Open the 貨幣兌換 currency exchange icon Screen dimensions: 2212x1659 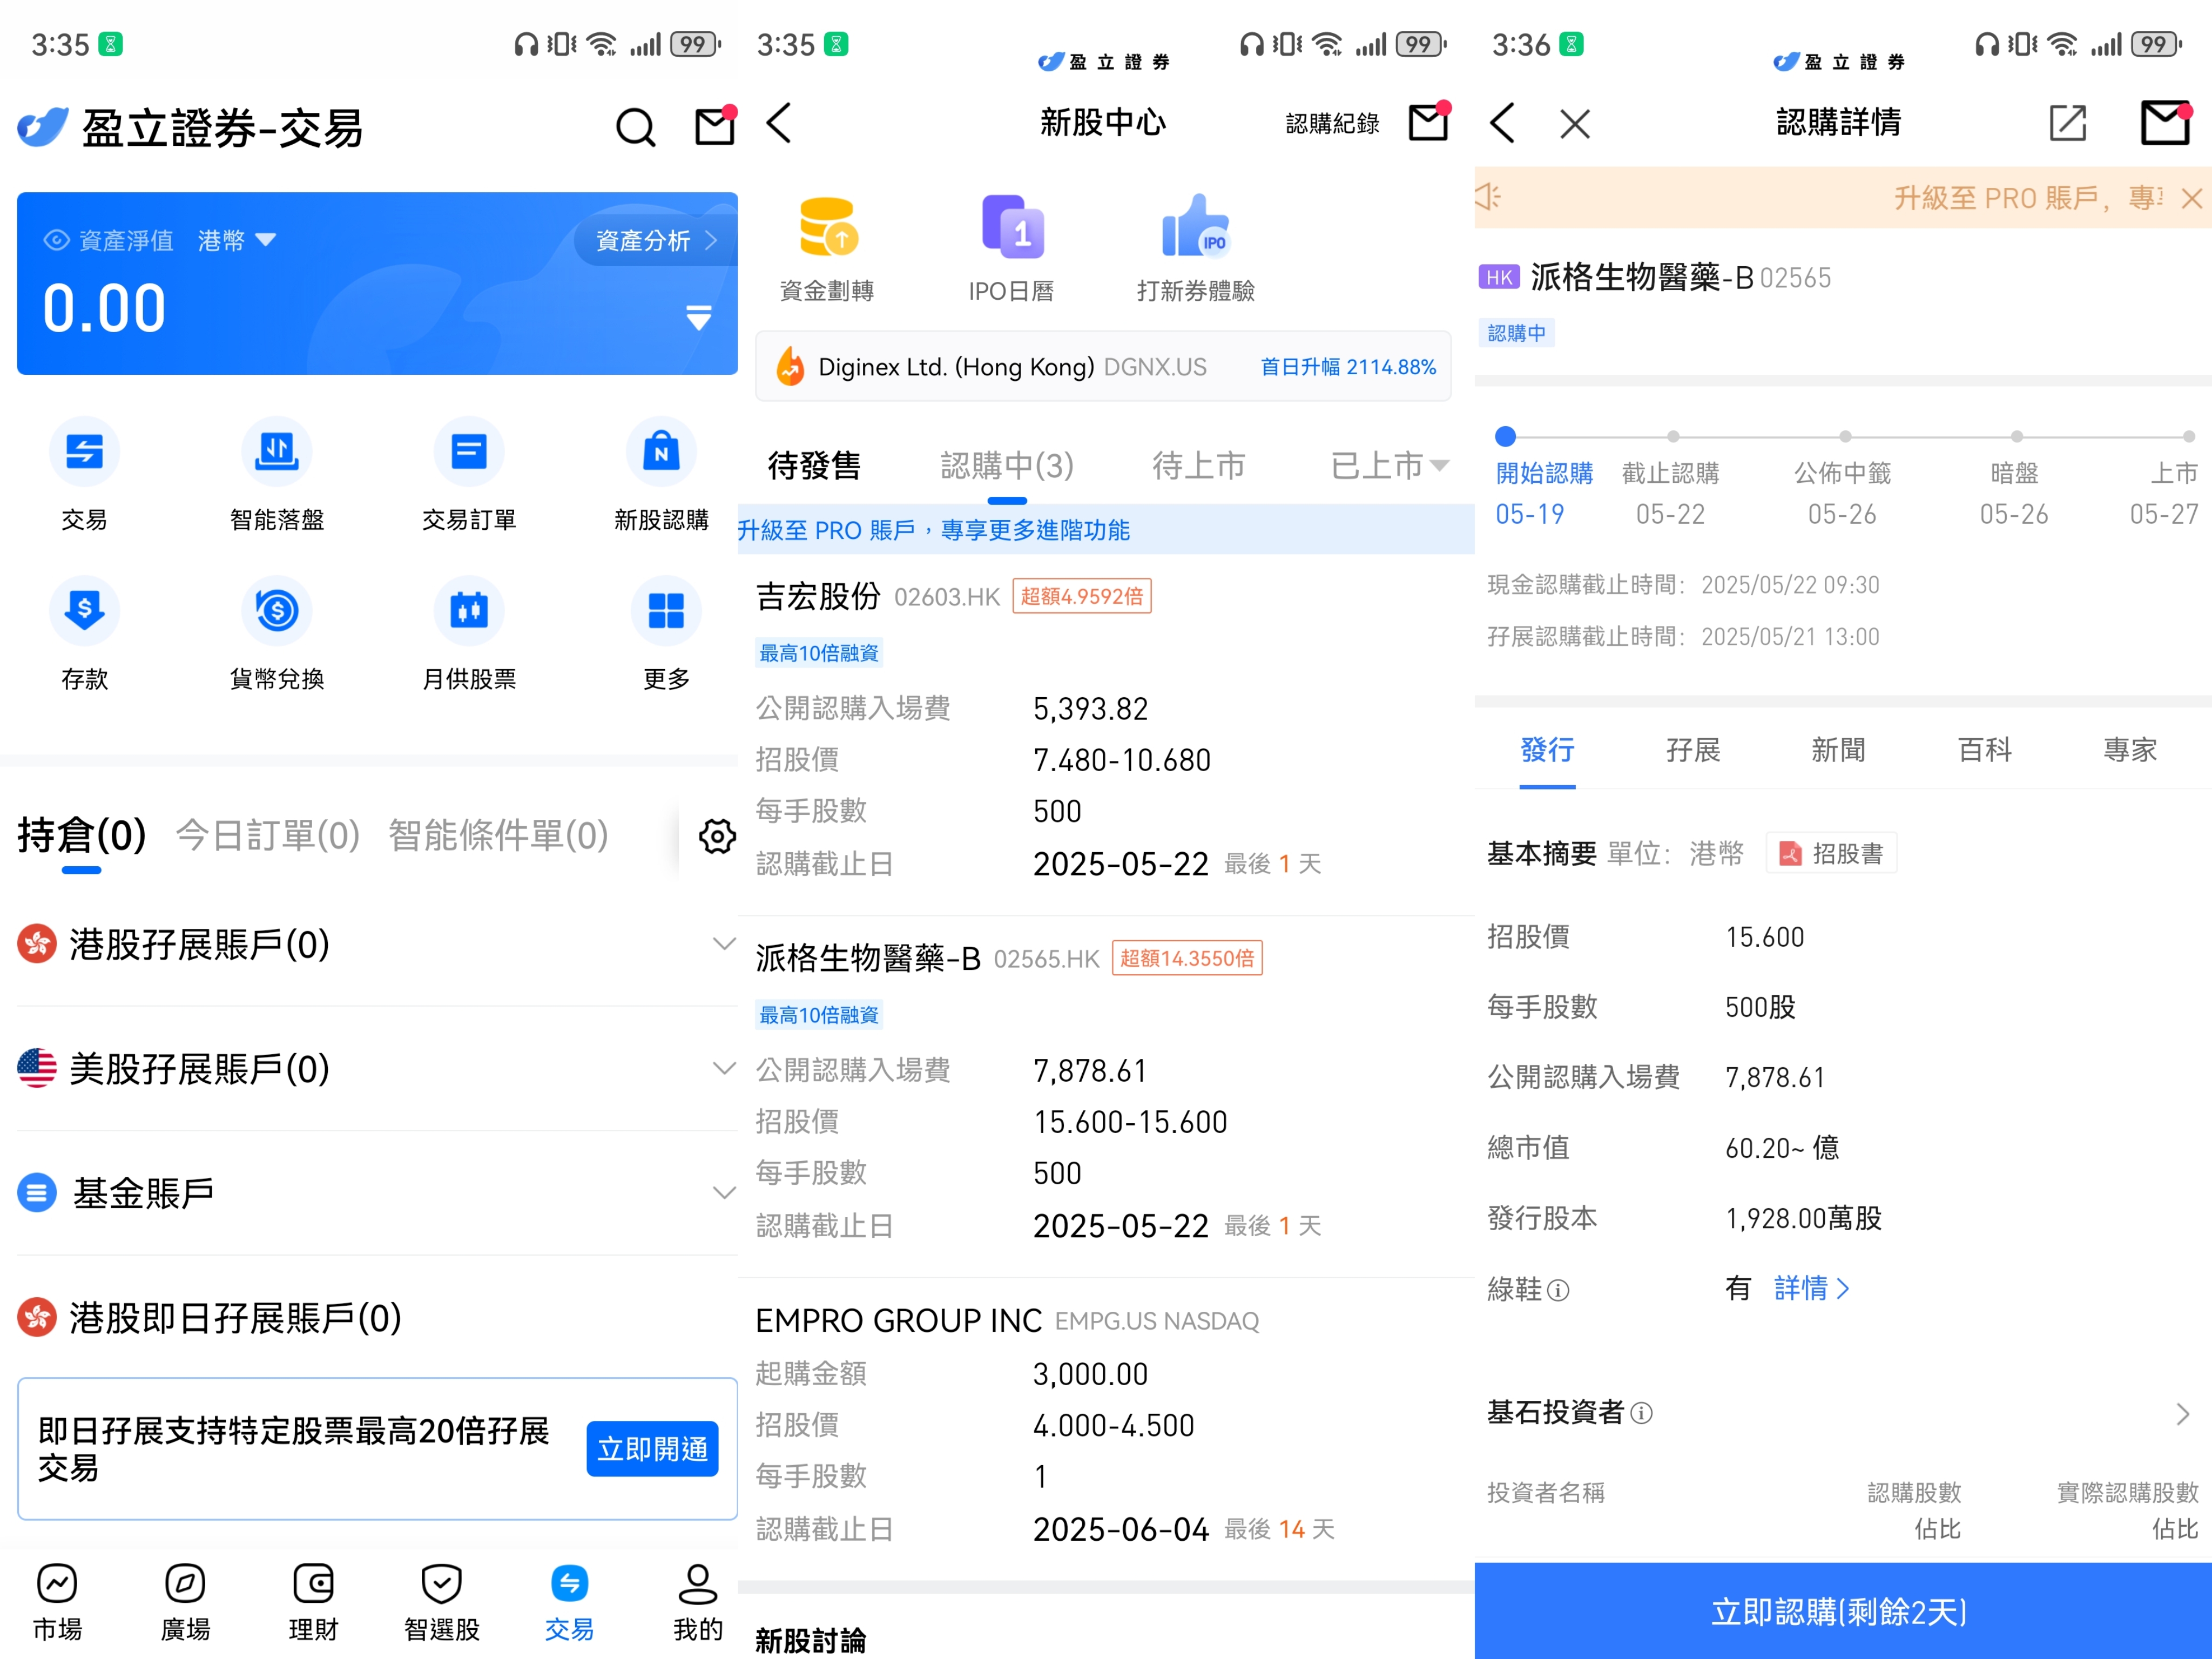(277, 611)
